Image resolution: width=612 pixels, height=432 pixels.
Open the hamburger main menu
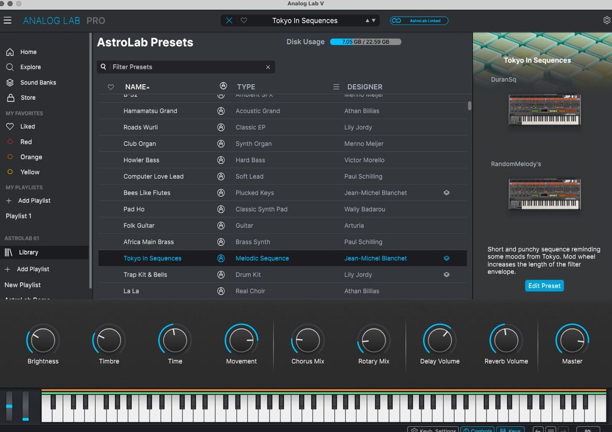coord(7,20)
